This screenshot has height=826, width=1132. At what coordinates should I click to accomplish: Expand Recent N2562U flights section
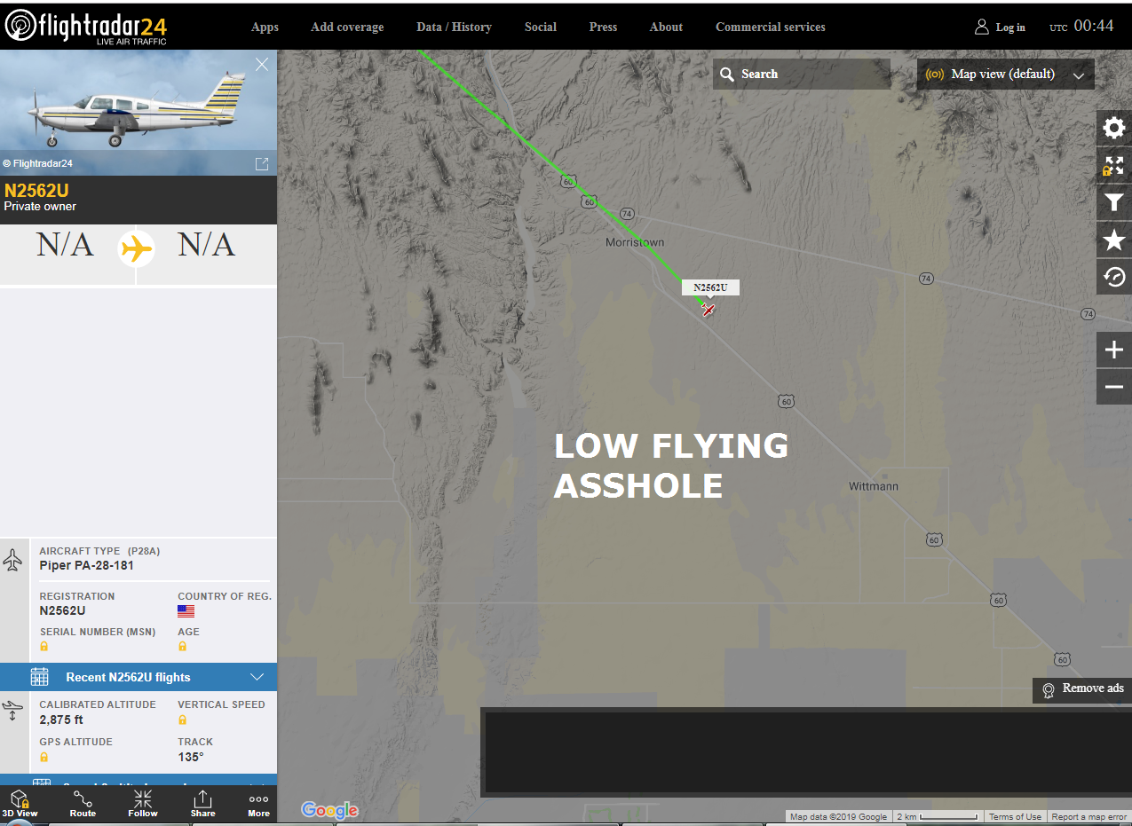(139, 677)
